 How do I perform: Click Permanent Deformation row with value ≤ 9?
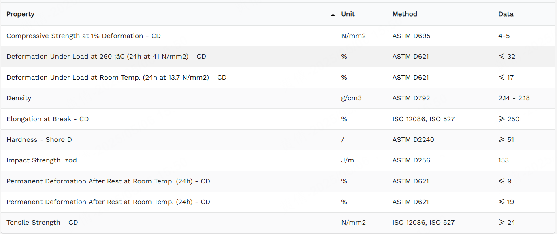click(x=278, y=181)
